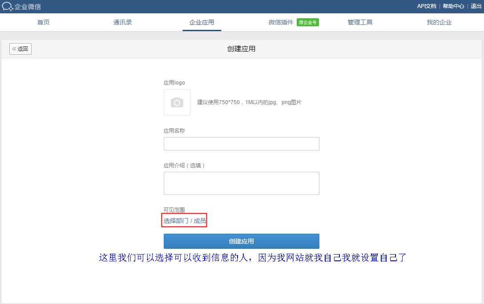Navigate to the 我的企业 tab
The width and height of the screenshot is (484, 304).
coord(439,22)
